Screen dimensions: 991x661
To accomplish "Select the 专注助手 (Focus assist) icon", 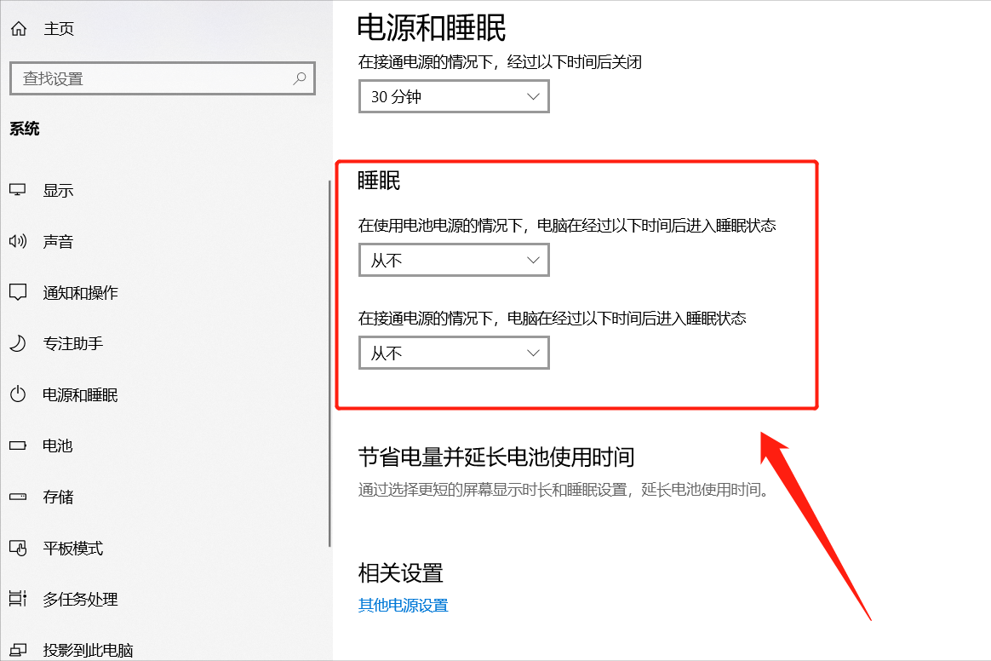I will click(18, 343).
